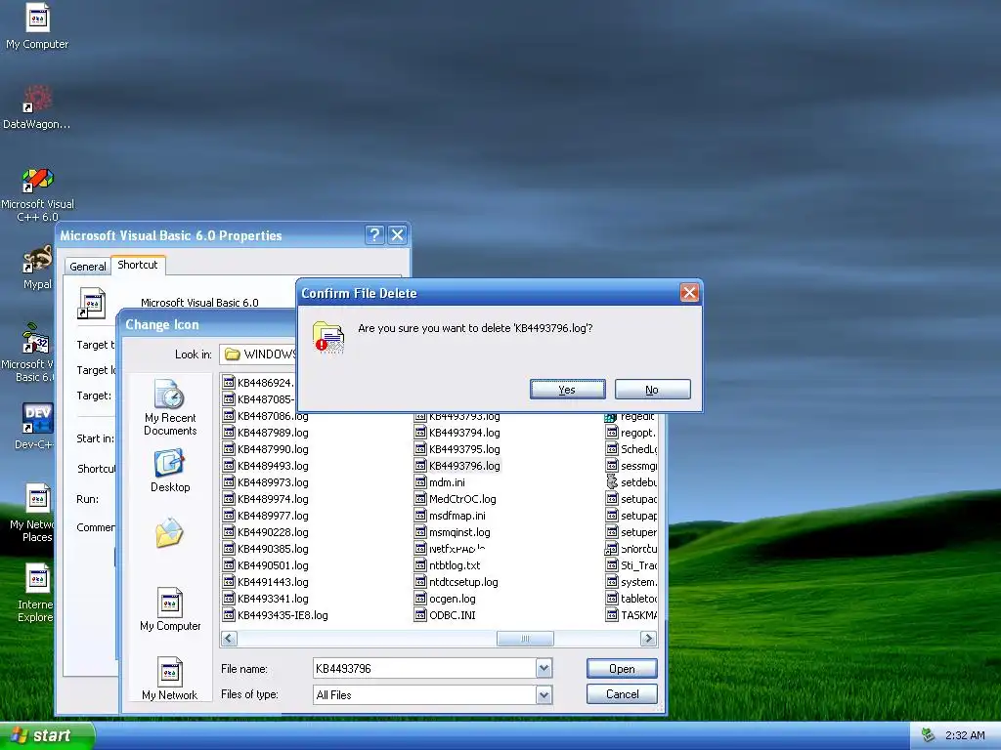Select the file KB4490228.log
The image size is (1001, 750).
pos(266,532)
